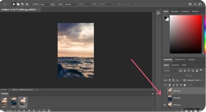Filter layers by type layers icon
This screenshot has height=112, width=206.
click(189, 71)
